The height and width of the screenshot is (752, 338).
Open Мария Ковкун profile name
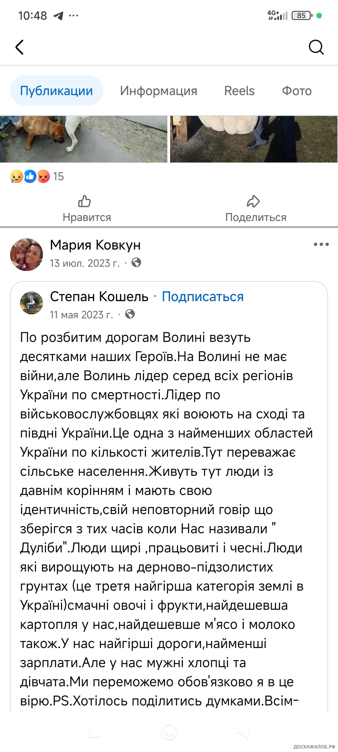(x=95, y=245)
